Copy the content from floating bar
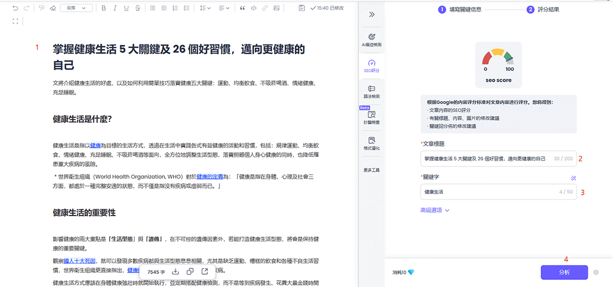 pyautogui.click(x=190, y=271)
